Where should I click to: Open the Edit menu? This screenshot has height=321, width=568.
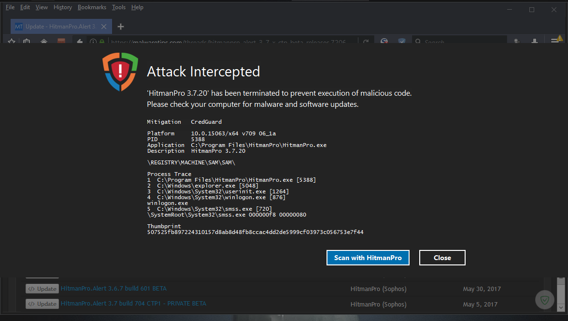click(25, 8)
